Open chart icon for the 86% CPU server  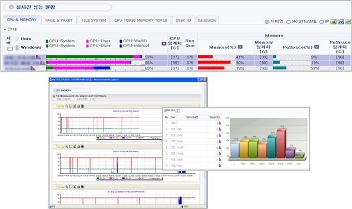tap(42, 63)
